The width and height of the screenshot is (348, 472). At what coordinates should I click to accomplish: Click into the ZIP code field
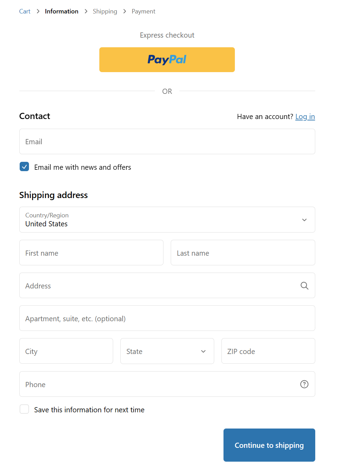(x=268, y=351)
